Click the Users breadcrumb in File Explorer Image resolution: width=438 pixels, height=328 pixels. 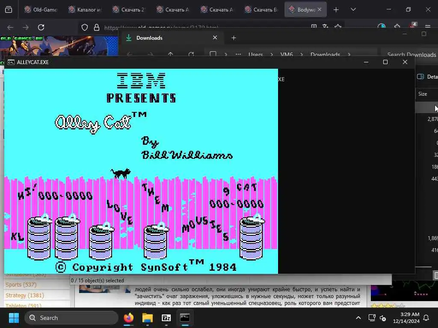click(x=256, y=54)
